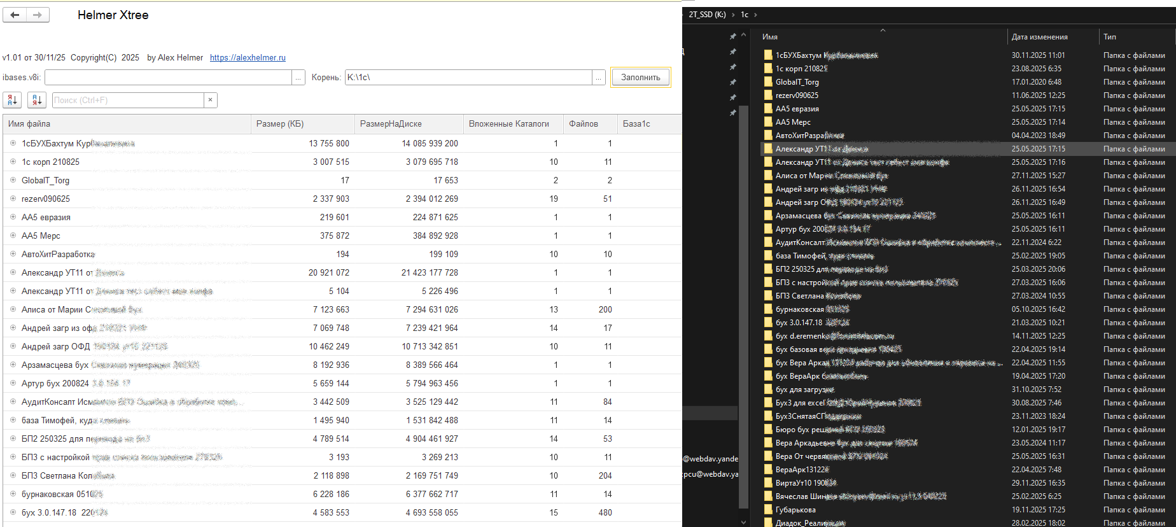Click the GlobalT_Torg folder icon in Explorer
Screen dimensions: 1176x527
tap(768, 82)
